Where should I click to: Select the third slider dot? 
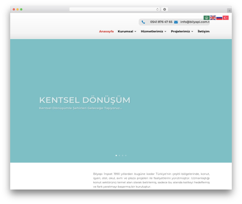point(122,155)
